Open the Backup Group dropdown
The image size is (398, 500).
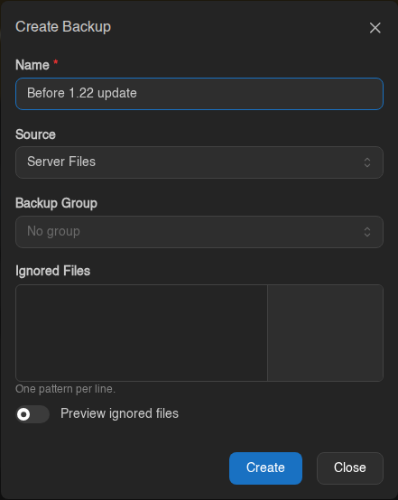point(199,232)
